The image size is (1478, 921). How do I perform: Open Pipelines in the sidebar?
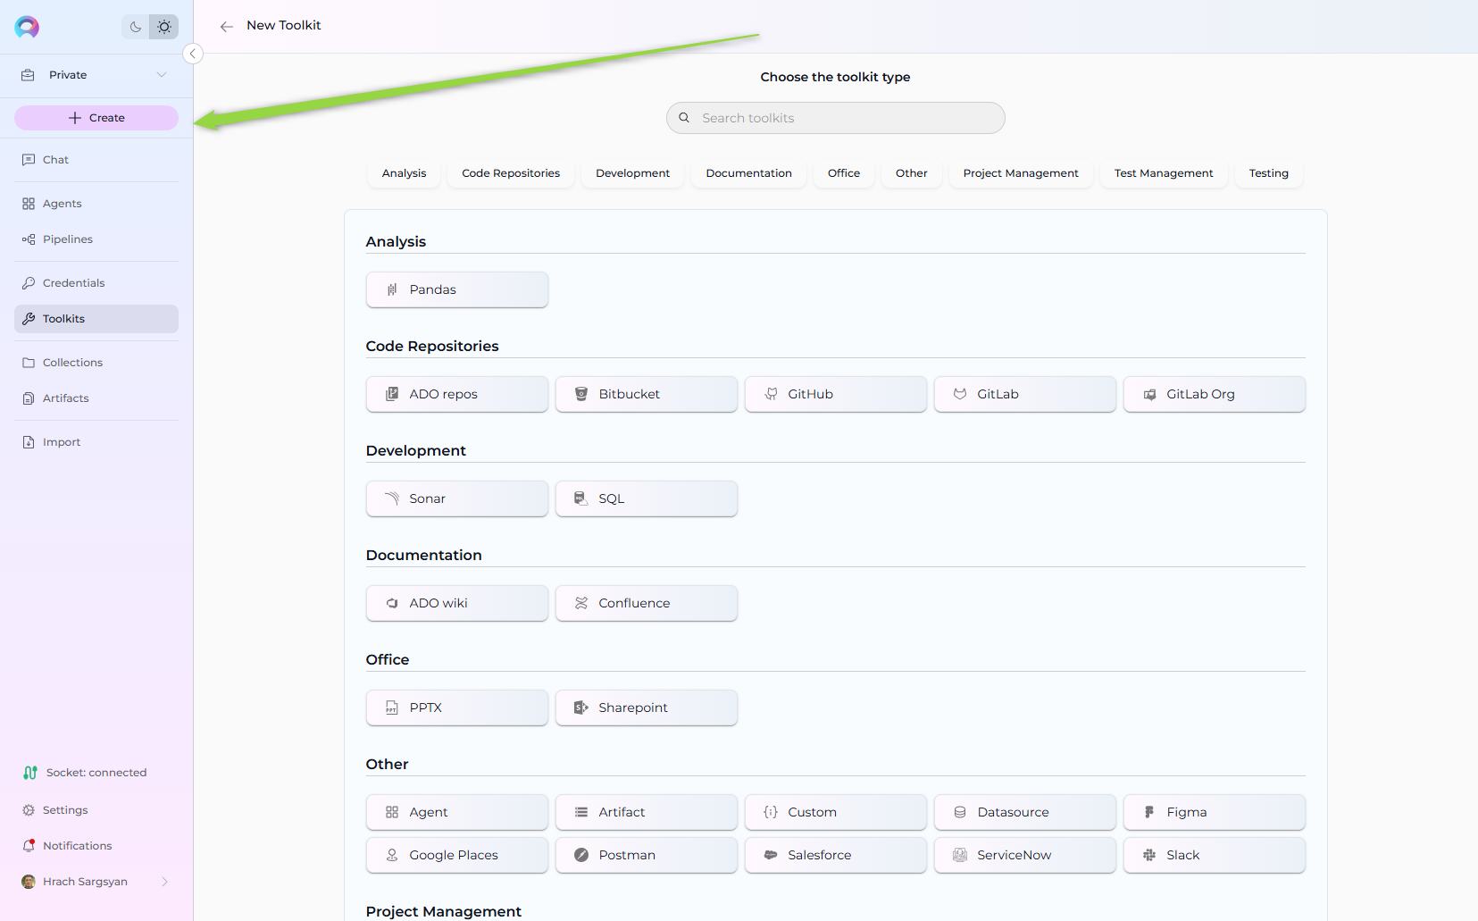(96, 239)
